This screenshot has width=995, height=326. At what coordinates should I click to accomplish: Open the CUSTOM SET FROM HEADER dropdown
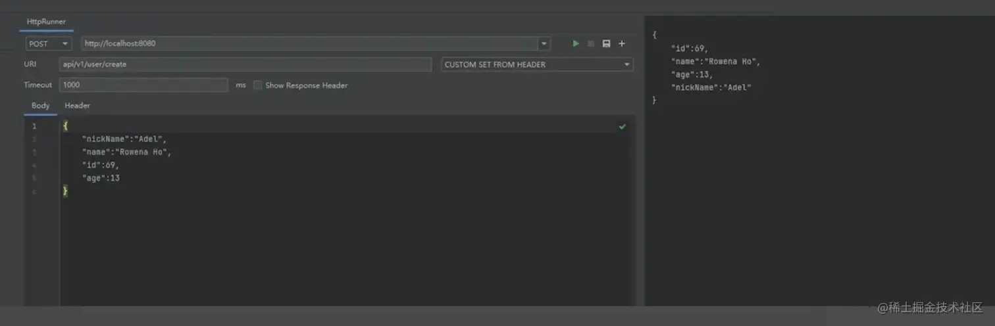click(537, 64)
